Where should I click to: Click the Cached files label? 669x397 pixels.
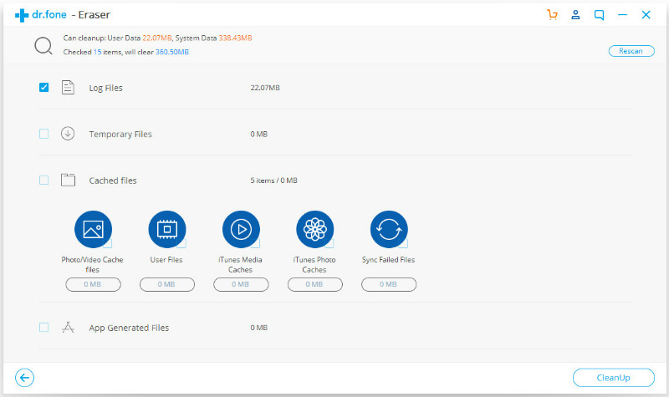pos(113,181)
